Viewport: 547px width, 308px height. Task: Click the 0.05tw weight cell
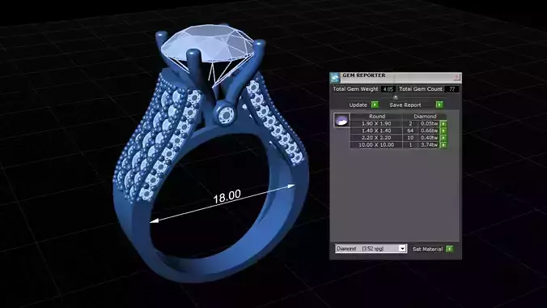(x=429, y=124)
